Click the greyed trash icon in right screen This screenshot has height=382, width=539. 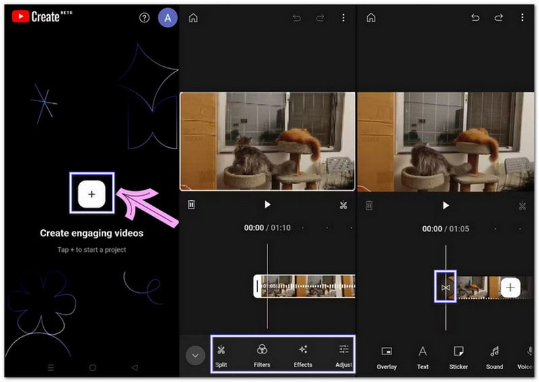[x=369, y=206]
